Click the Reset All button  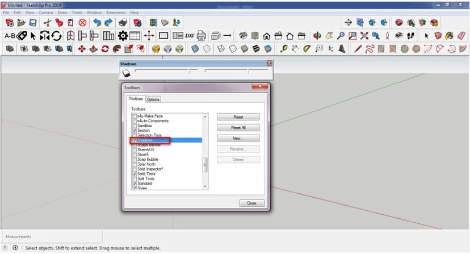click(x=238, y=128)
